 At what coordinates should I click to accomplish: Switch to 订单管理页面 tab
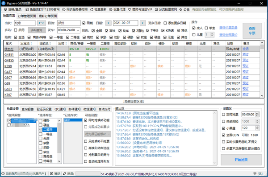[27, 16]
